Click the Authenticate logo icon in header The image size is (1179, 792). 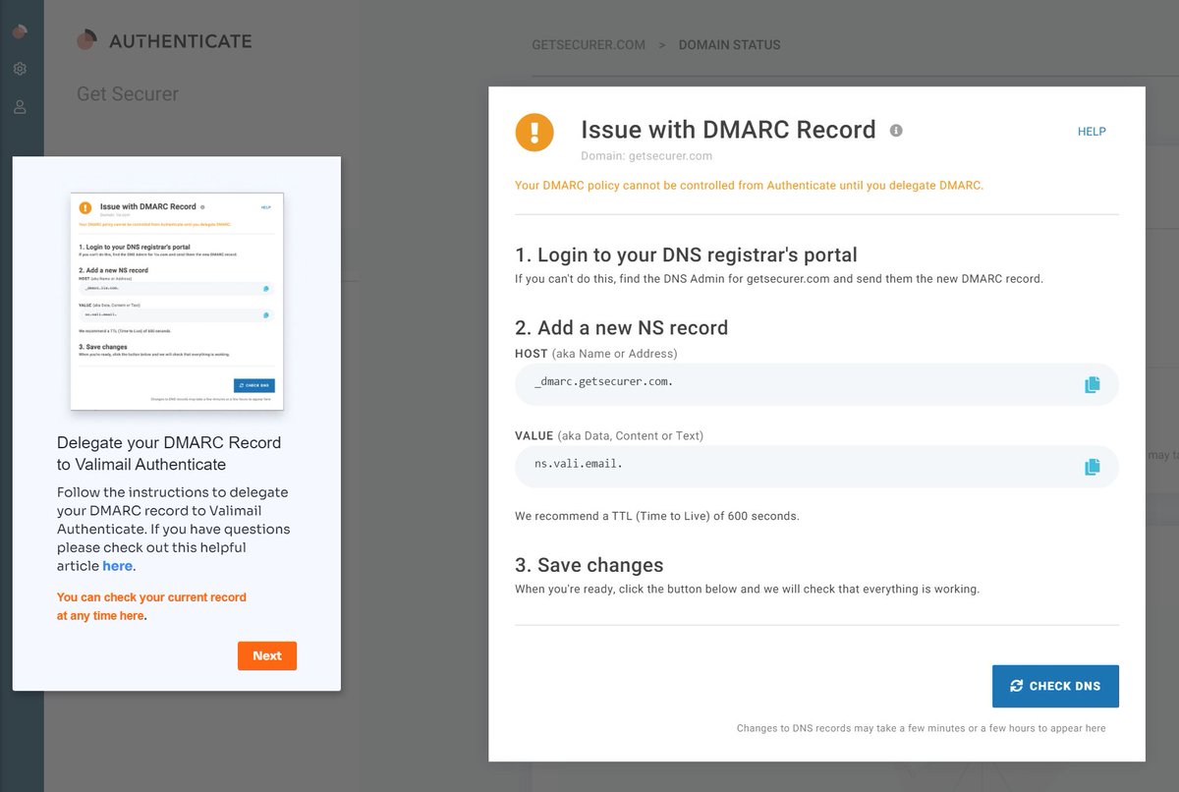click(x=87, y=40)
